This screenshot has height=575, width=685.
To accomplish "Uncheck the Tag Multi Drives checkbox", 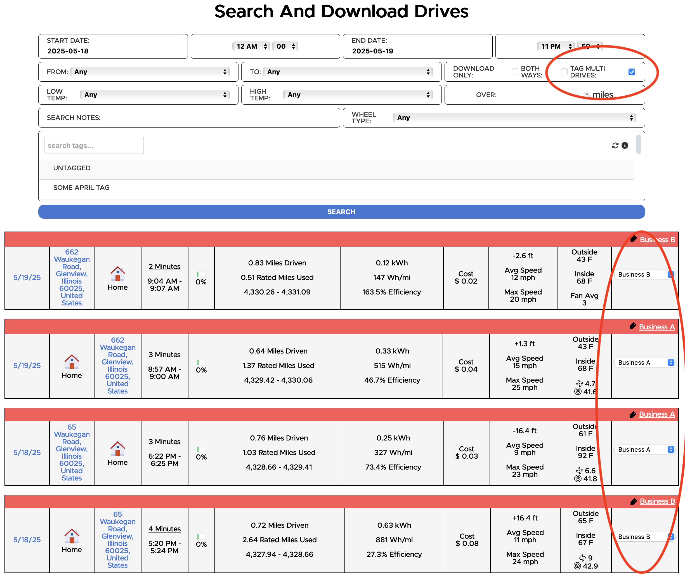I will coord(632,72).
